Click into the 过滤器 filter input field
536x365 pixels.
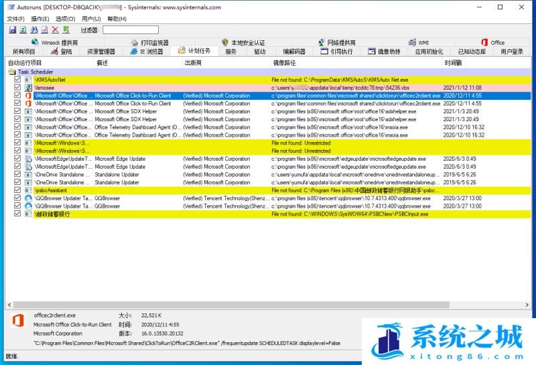point(131,29)
